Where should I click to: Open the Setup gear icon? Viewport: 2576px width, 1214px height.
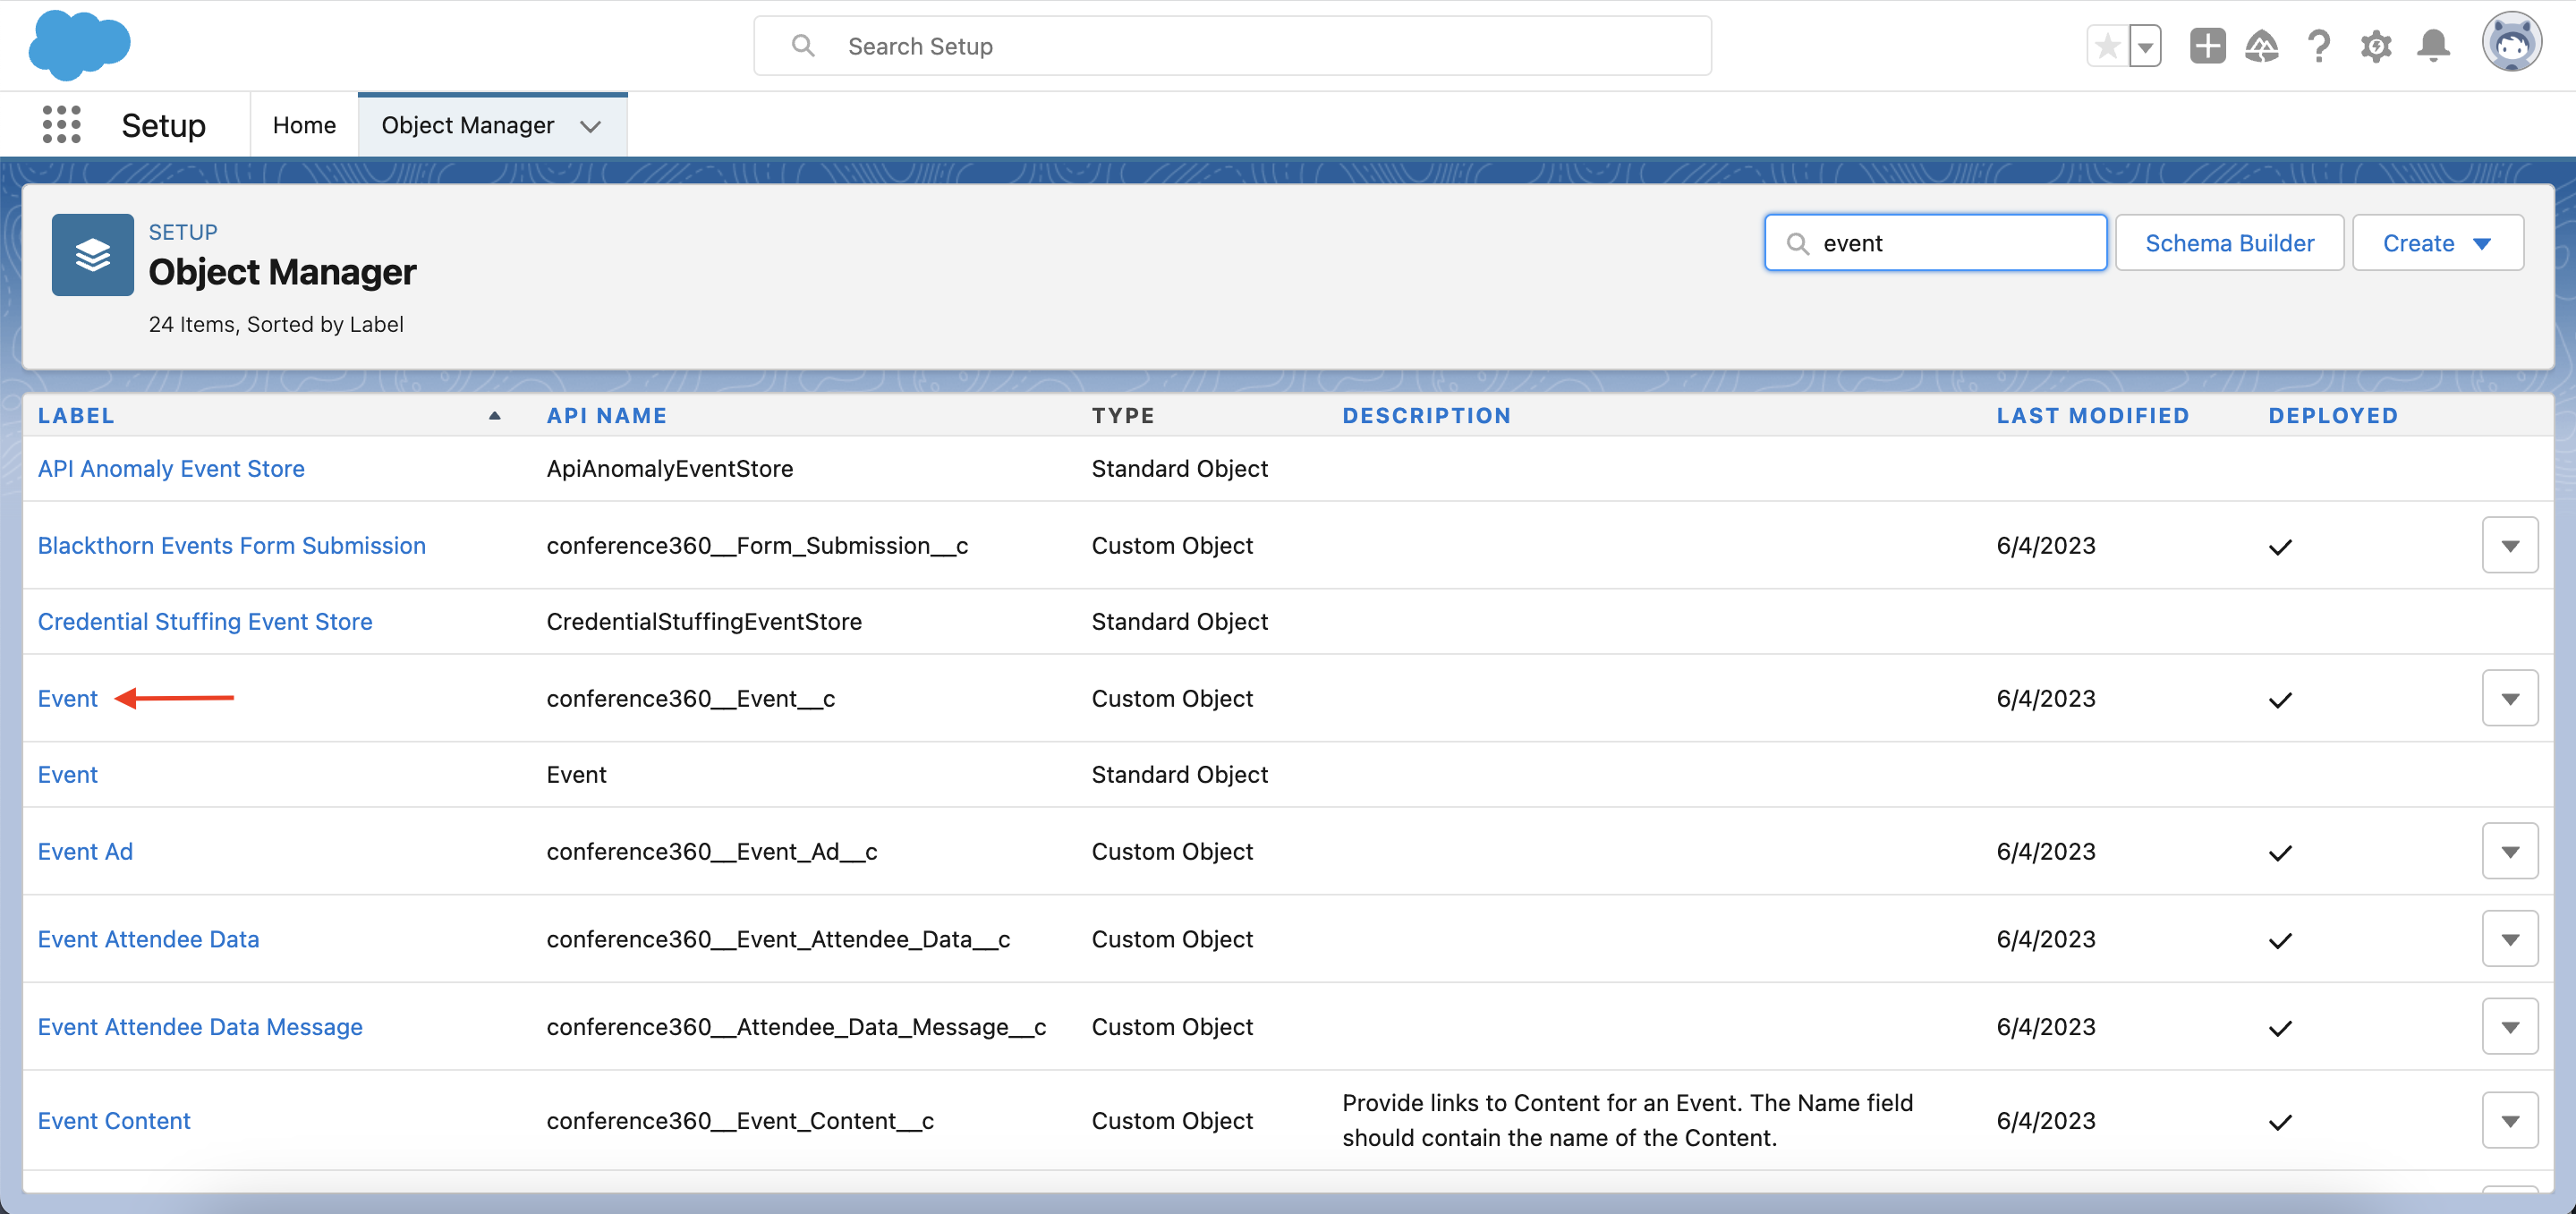pyautogui.click(x=2376, y=46)
